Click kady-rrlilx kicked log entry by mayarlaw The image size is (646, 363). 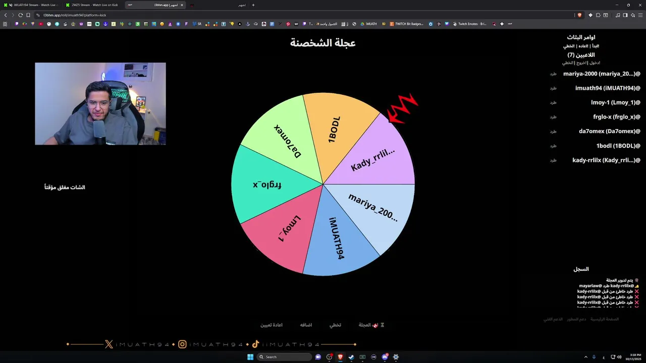click(x=609, y=286)
